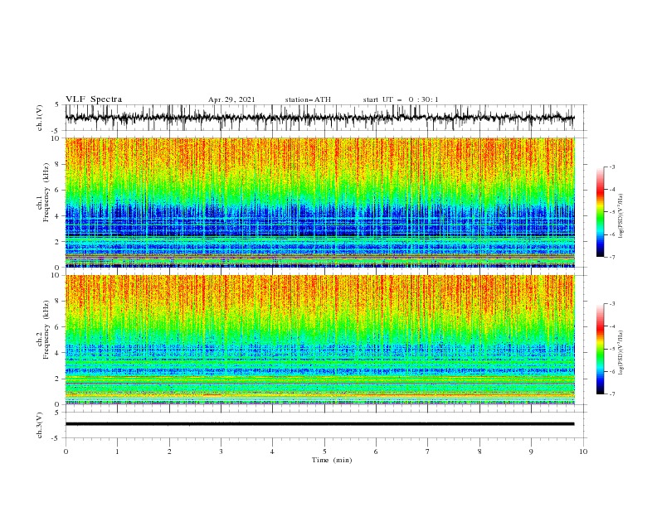The width and height of the screenshot is (657, 507).
Task: Click the ch.1 spectrogram plot area
Action: (x=319, y=202)
